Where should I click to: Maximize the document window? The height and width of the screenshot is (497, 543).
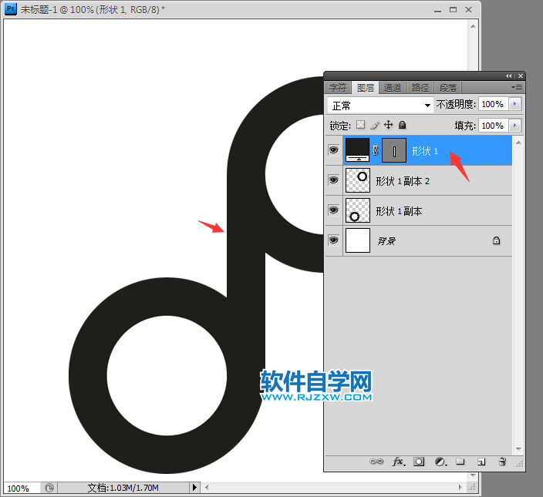pyautogui.click(x=453, y=10)
